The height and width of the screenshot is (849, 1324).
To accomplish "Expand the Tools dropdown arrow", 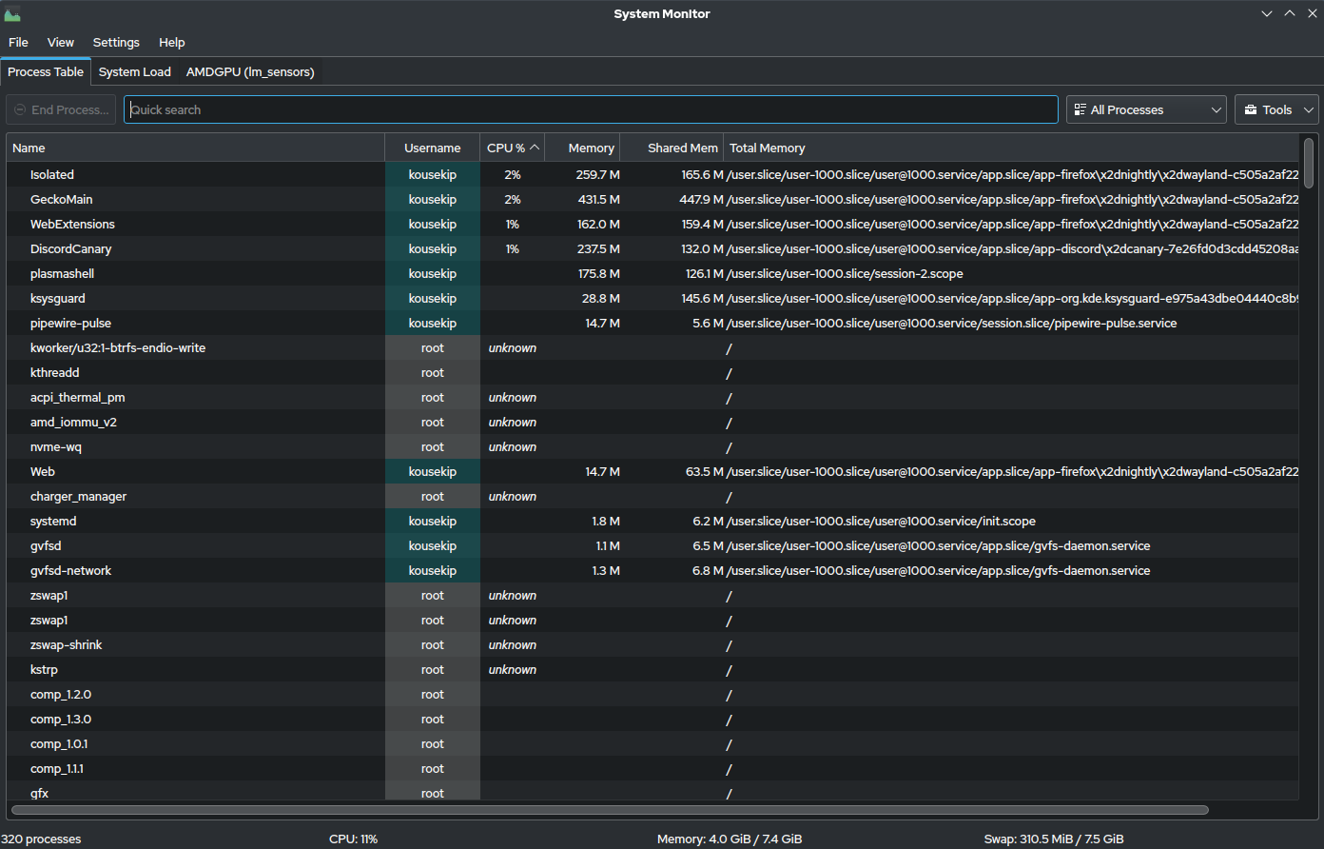I will click(x=1309, y=110).
